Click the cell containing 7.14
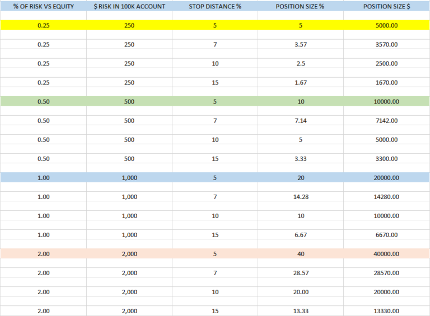 301,120
